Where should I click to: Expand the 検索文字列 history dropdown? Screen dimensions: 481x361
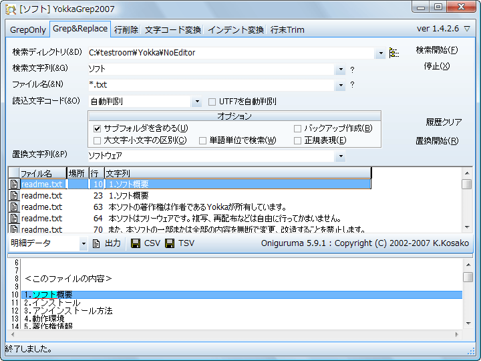tap(341, 70)
